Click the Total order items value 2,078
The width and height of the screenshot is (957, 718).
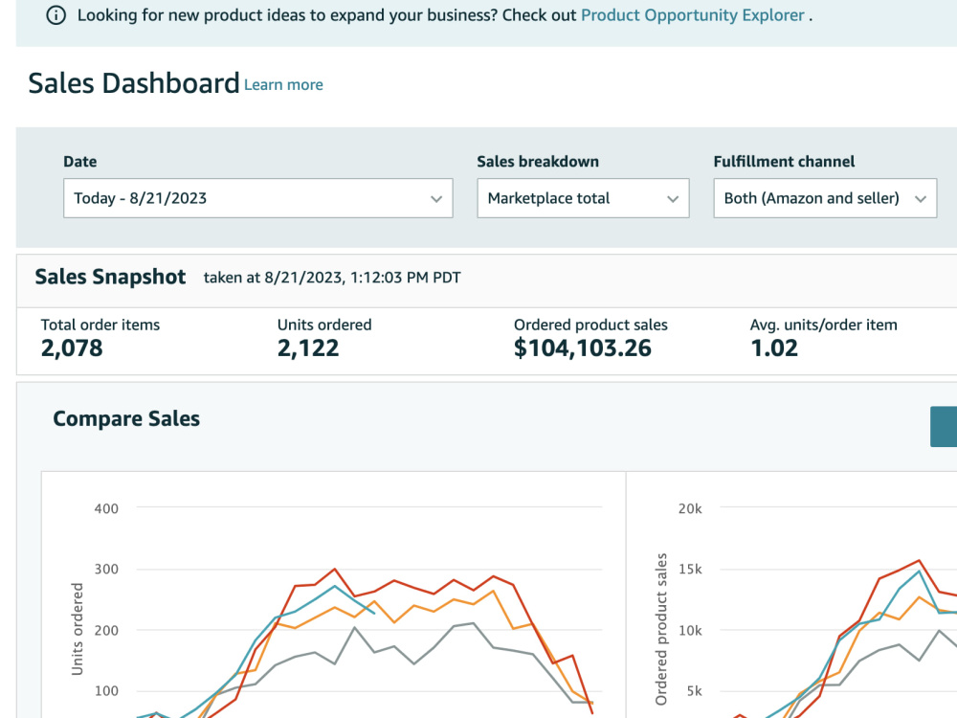72,348
